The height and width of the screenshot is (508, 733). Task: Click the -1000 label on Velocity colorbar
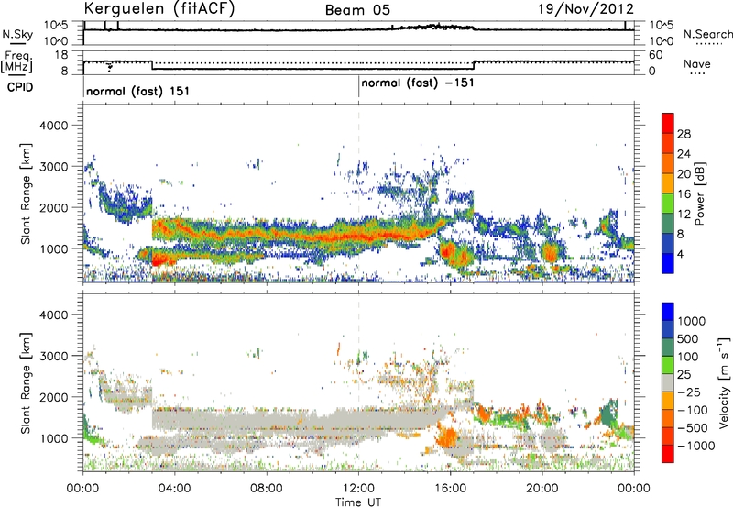pyautogui.click(x=696, y=446)
